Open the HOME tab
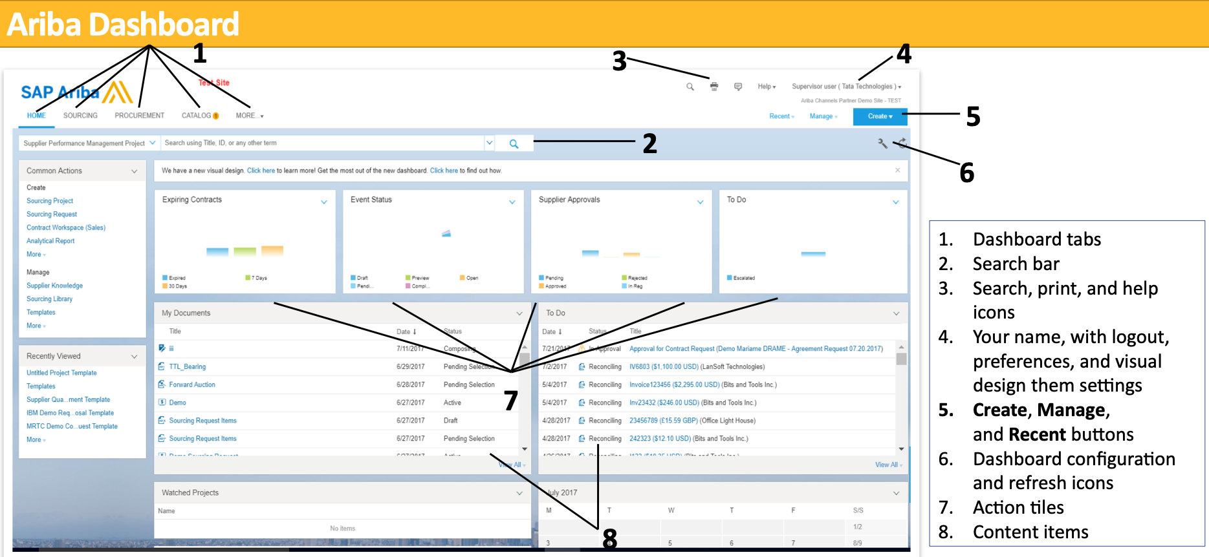This screenshot has width=1209, height=557. click(36, 116)
